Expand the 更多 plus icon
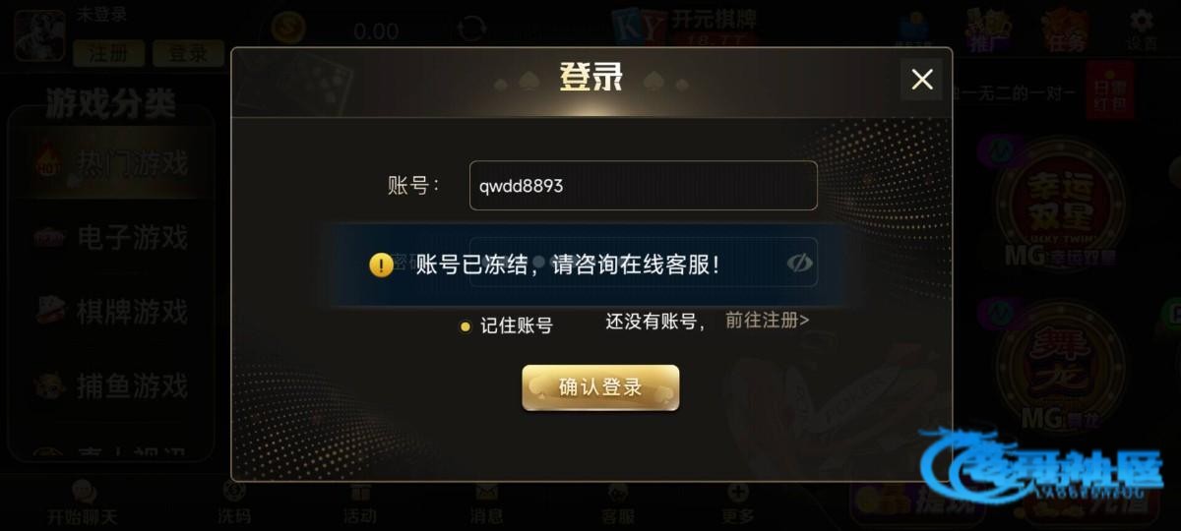Image resolution: width=1181 pixels, height=531 pixels. point(737,503)
